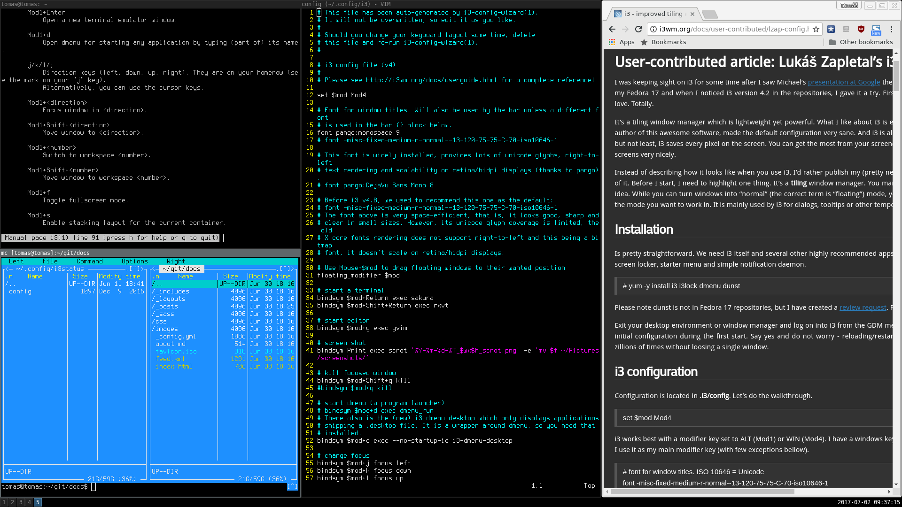Select the i3 - improved tiling tab

653,14
